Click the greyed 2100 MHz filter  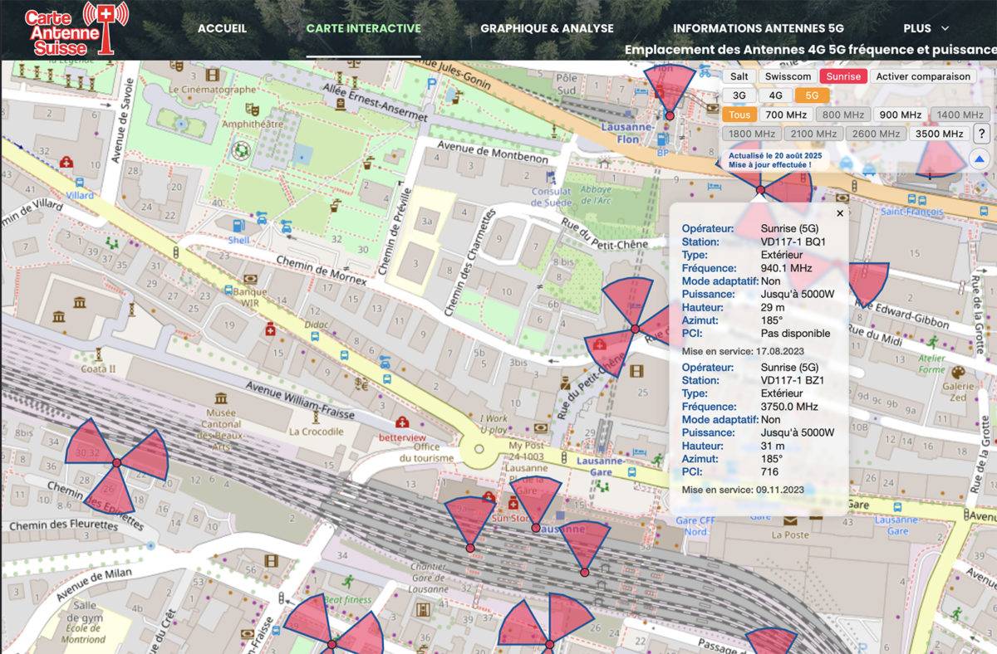[x=814, y=134]
